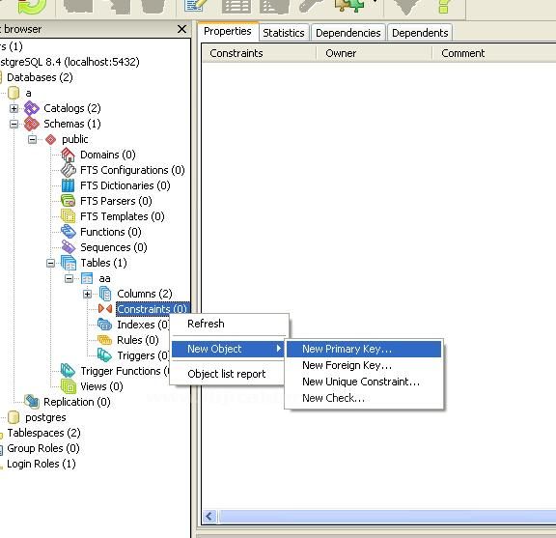Viewport: 556px width, 538px height.
Task: Switch to the Dependencies tab
Action: [348, 33]
